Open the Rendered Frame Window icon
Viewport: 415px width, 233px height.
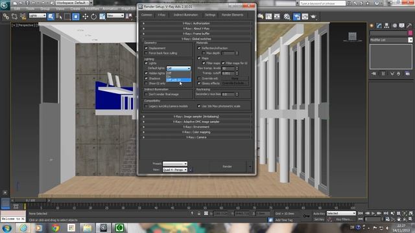click(x=305, y=17)
